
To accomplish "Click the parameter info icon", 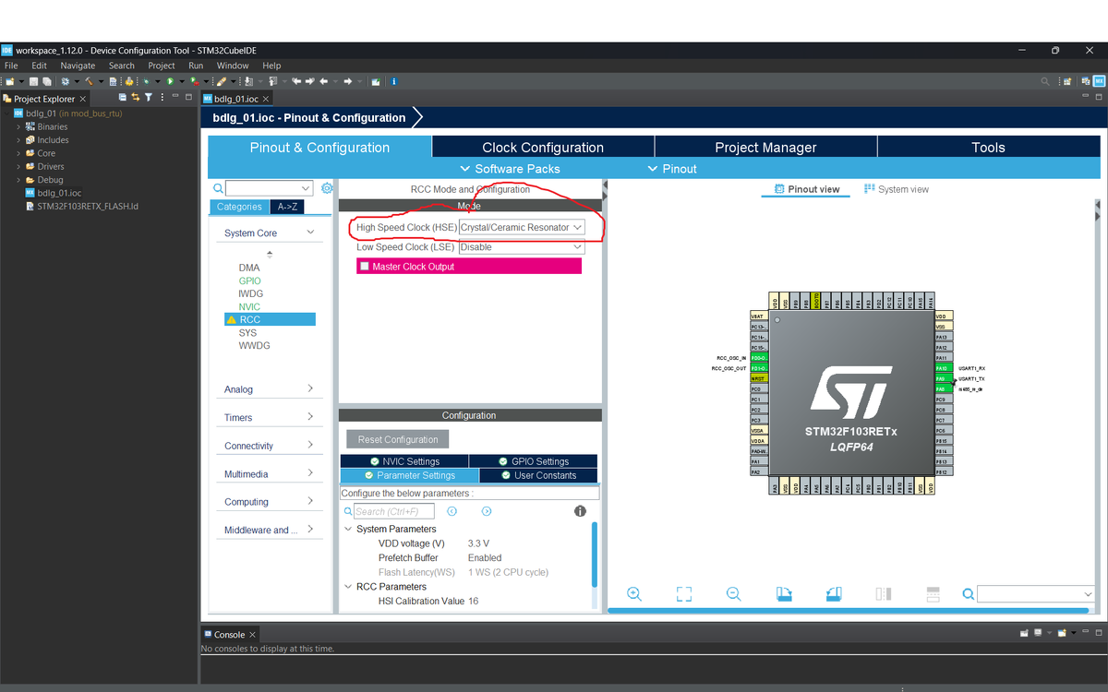I will click(580, 511).
